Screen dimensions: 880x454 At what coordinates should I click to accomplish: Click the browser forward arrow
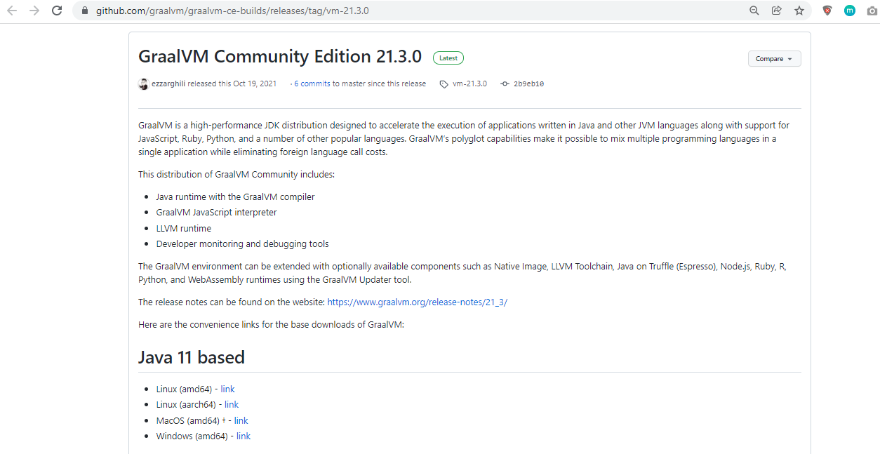pos(34,11)
